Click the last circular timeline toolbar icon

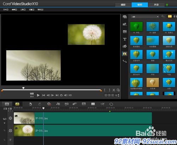click(x=111, y=104)
